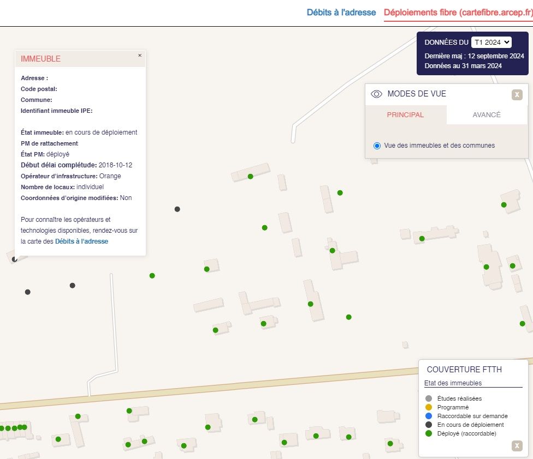Click the gray Études réalisées legend dot
This screenshot has width=533, height=459.
tap(429, 398)
